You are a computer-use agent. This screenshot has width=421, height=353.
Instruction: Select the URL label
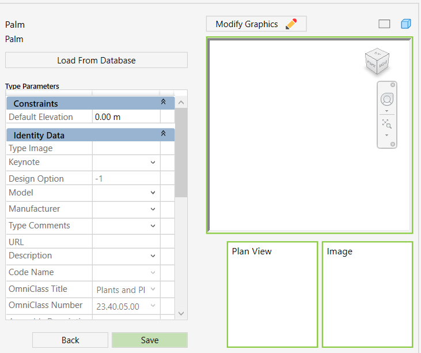pos(16,242)
